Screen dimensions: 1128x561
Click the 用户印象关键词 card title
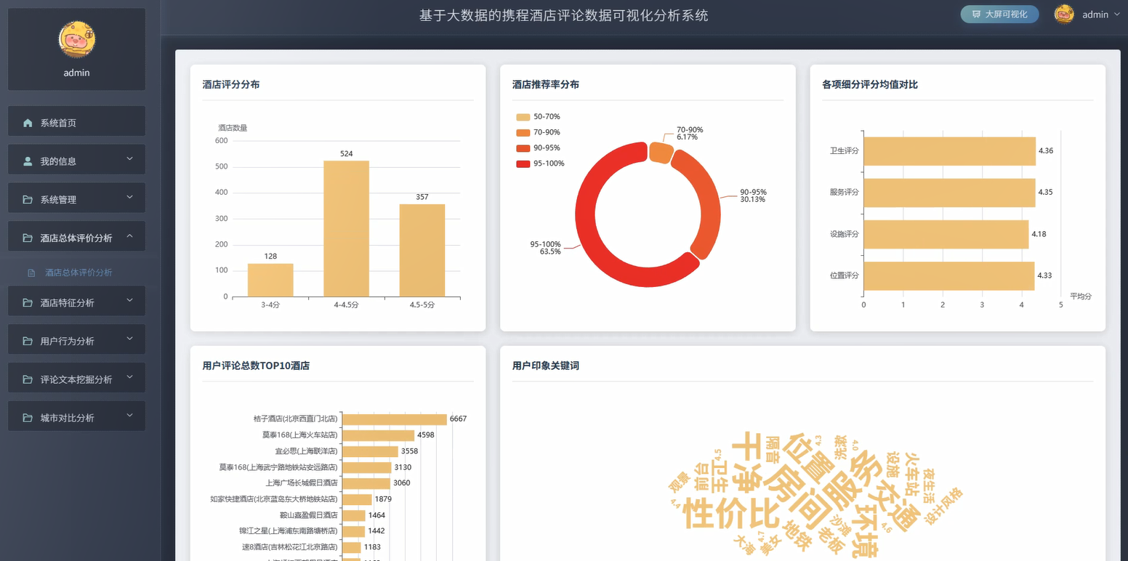(x=546, y=366)
